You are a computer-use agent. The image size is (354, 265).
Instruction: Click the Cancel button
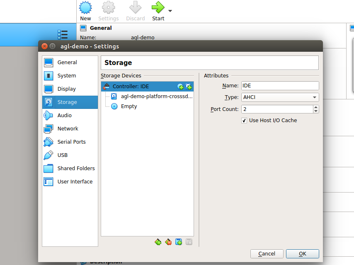tap(267, 254)
